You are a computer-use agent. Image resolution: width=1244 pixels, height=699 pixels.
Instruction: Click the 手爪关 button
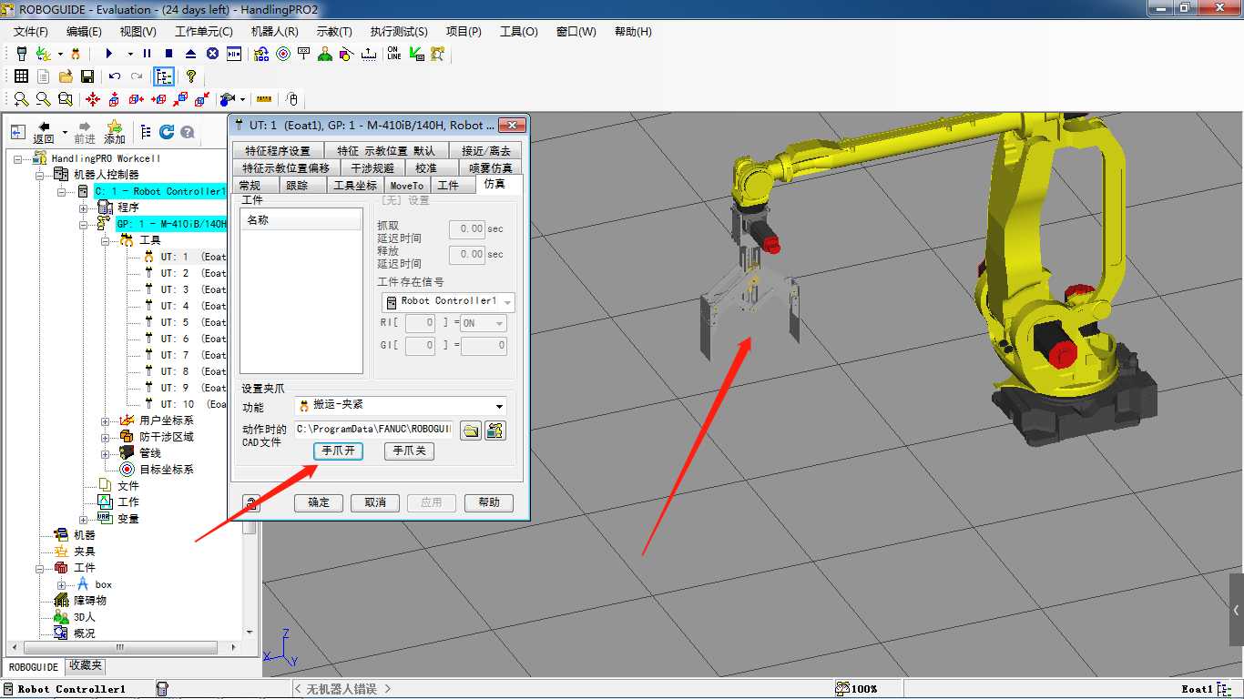tap(409, 451)
